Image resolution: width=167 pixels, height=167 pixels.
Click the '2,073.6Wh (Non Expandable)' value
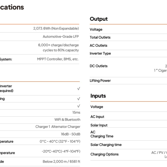click(x=56, y=28)
